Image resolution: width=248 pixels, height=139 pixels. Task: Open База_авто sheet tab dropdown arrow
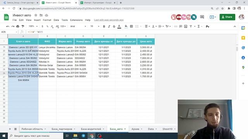click(125, 129)
